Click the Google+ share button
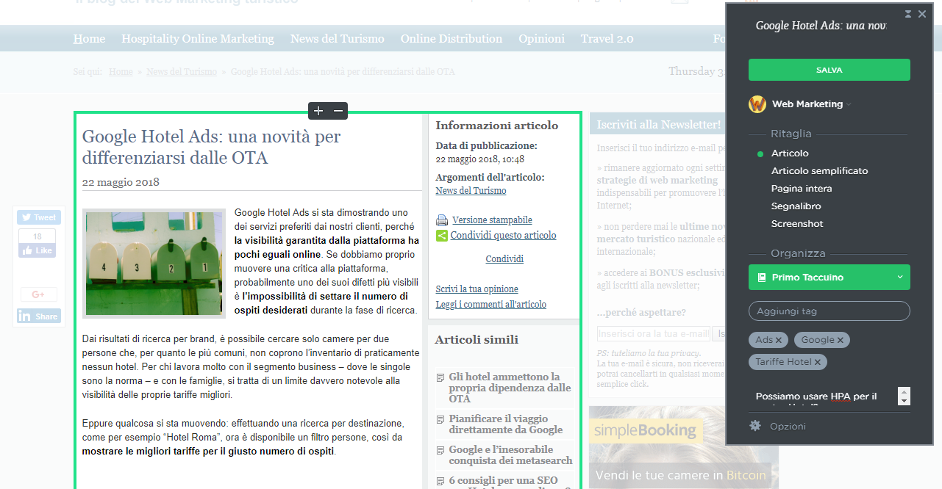Screen dimensions: 942x489 coord(38,294)
